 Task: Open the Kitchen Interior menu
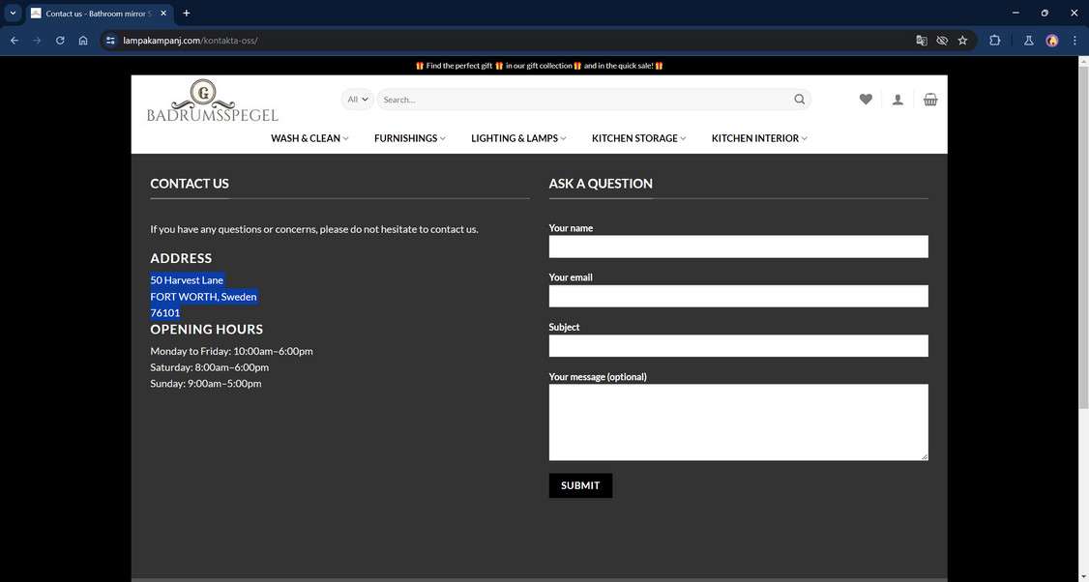(x=759, y=138)
